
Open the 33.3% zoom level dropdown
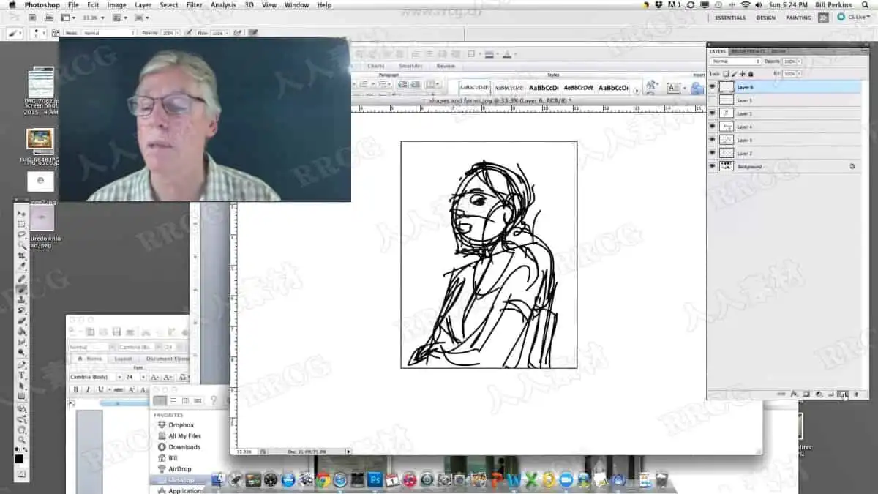tap(92, 17)
